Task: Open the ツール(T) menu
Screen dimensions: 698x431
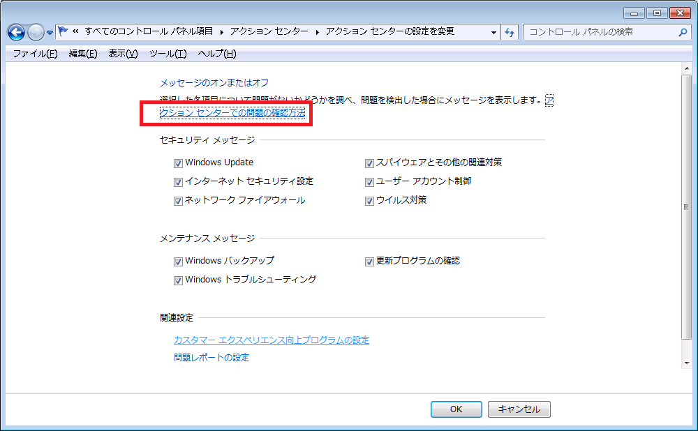Action: tap(168, 54)
